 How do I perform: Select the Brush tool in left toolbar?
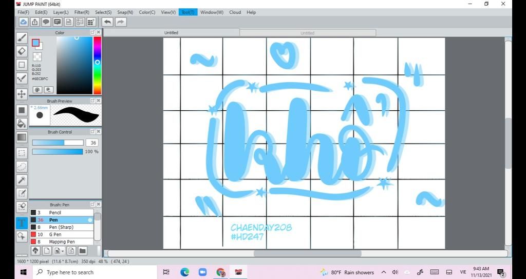point(22,37)
